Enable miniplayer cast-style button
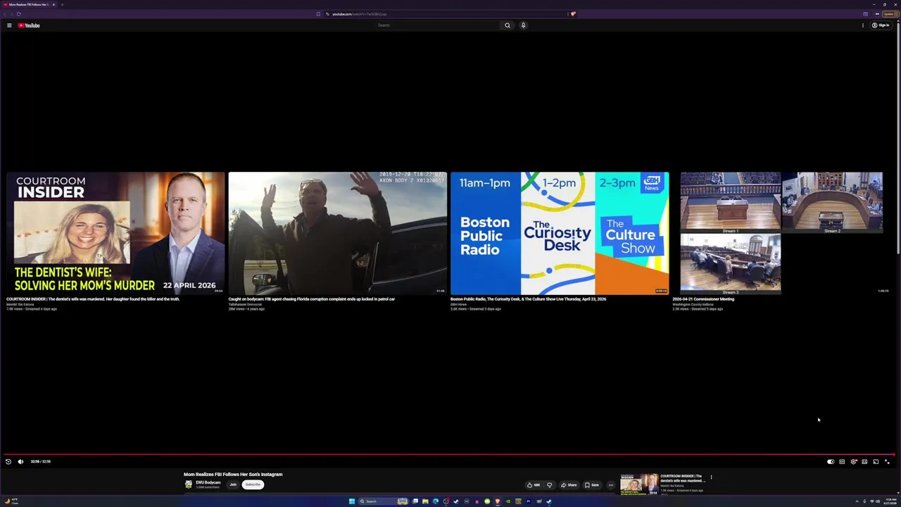 [x=876, y=462]
